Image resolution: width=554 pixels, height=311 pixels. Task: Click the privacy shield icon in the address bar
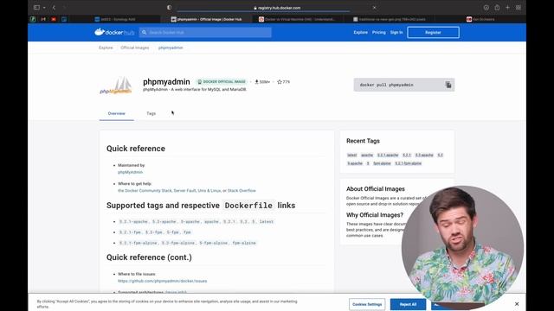tap(170, 8)
